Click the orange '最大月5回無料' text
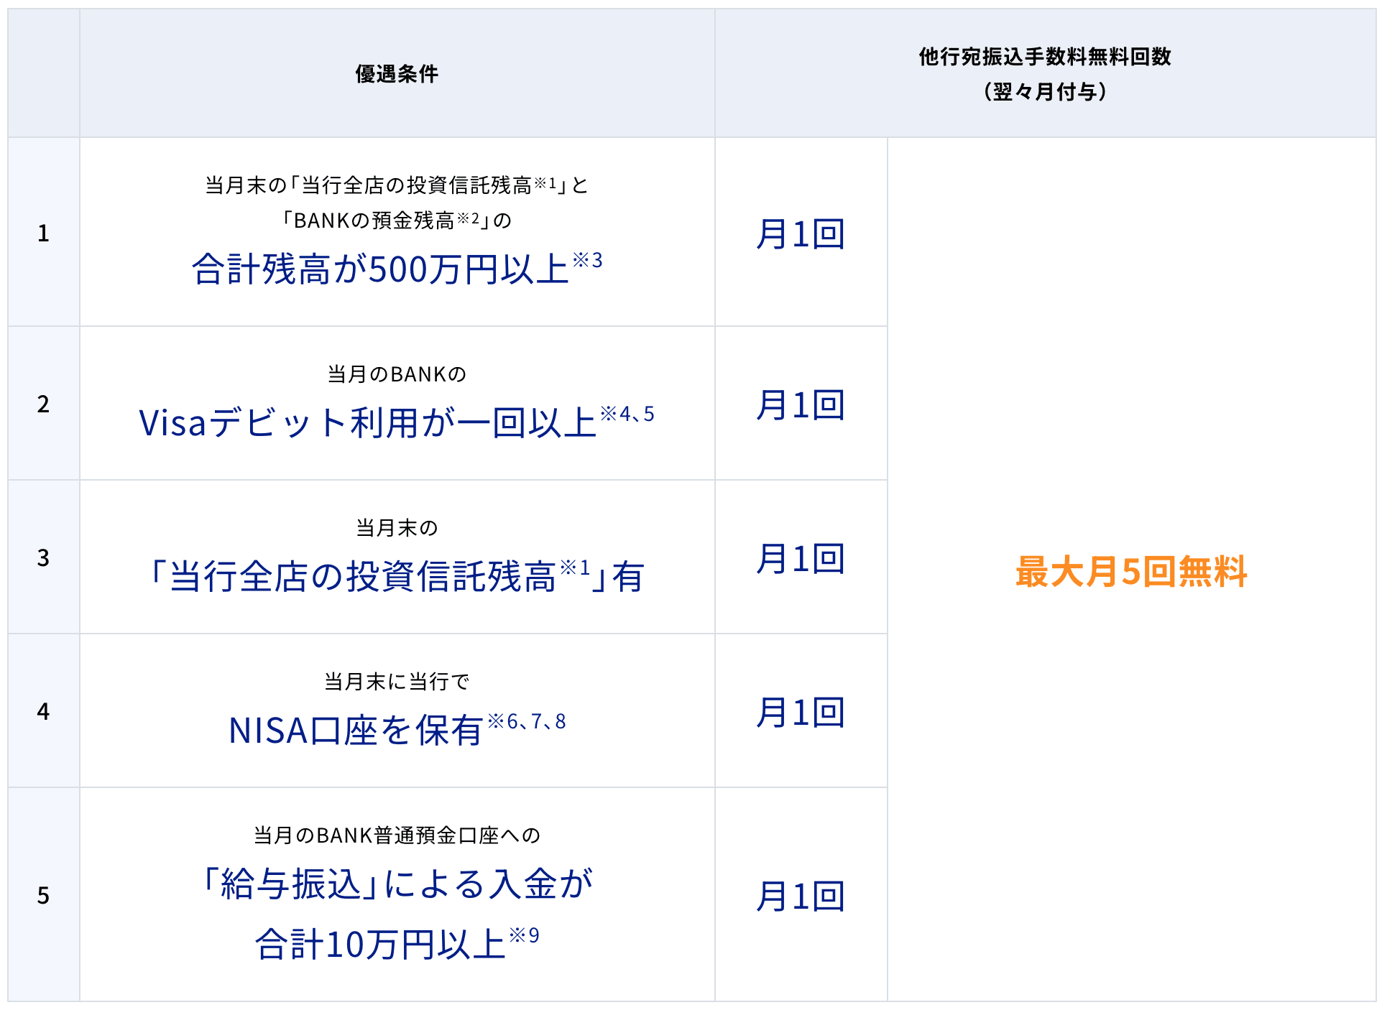Viewport: 1387px width, 1010px height. pyautogui.click(x=1131, y=572)
